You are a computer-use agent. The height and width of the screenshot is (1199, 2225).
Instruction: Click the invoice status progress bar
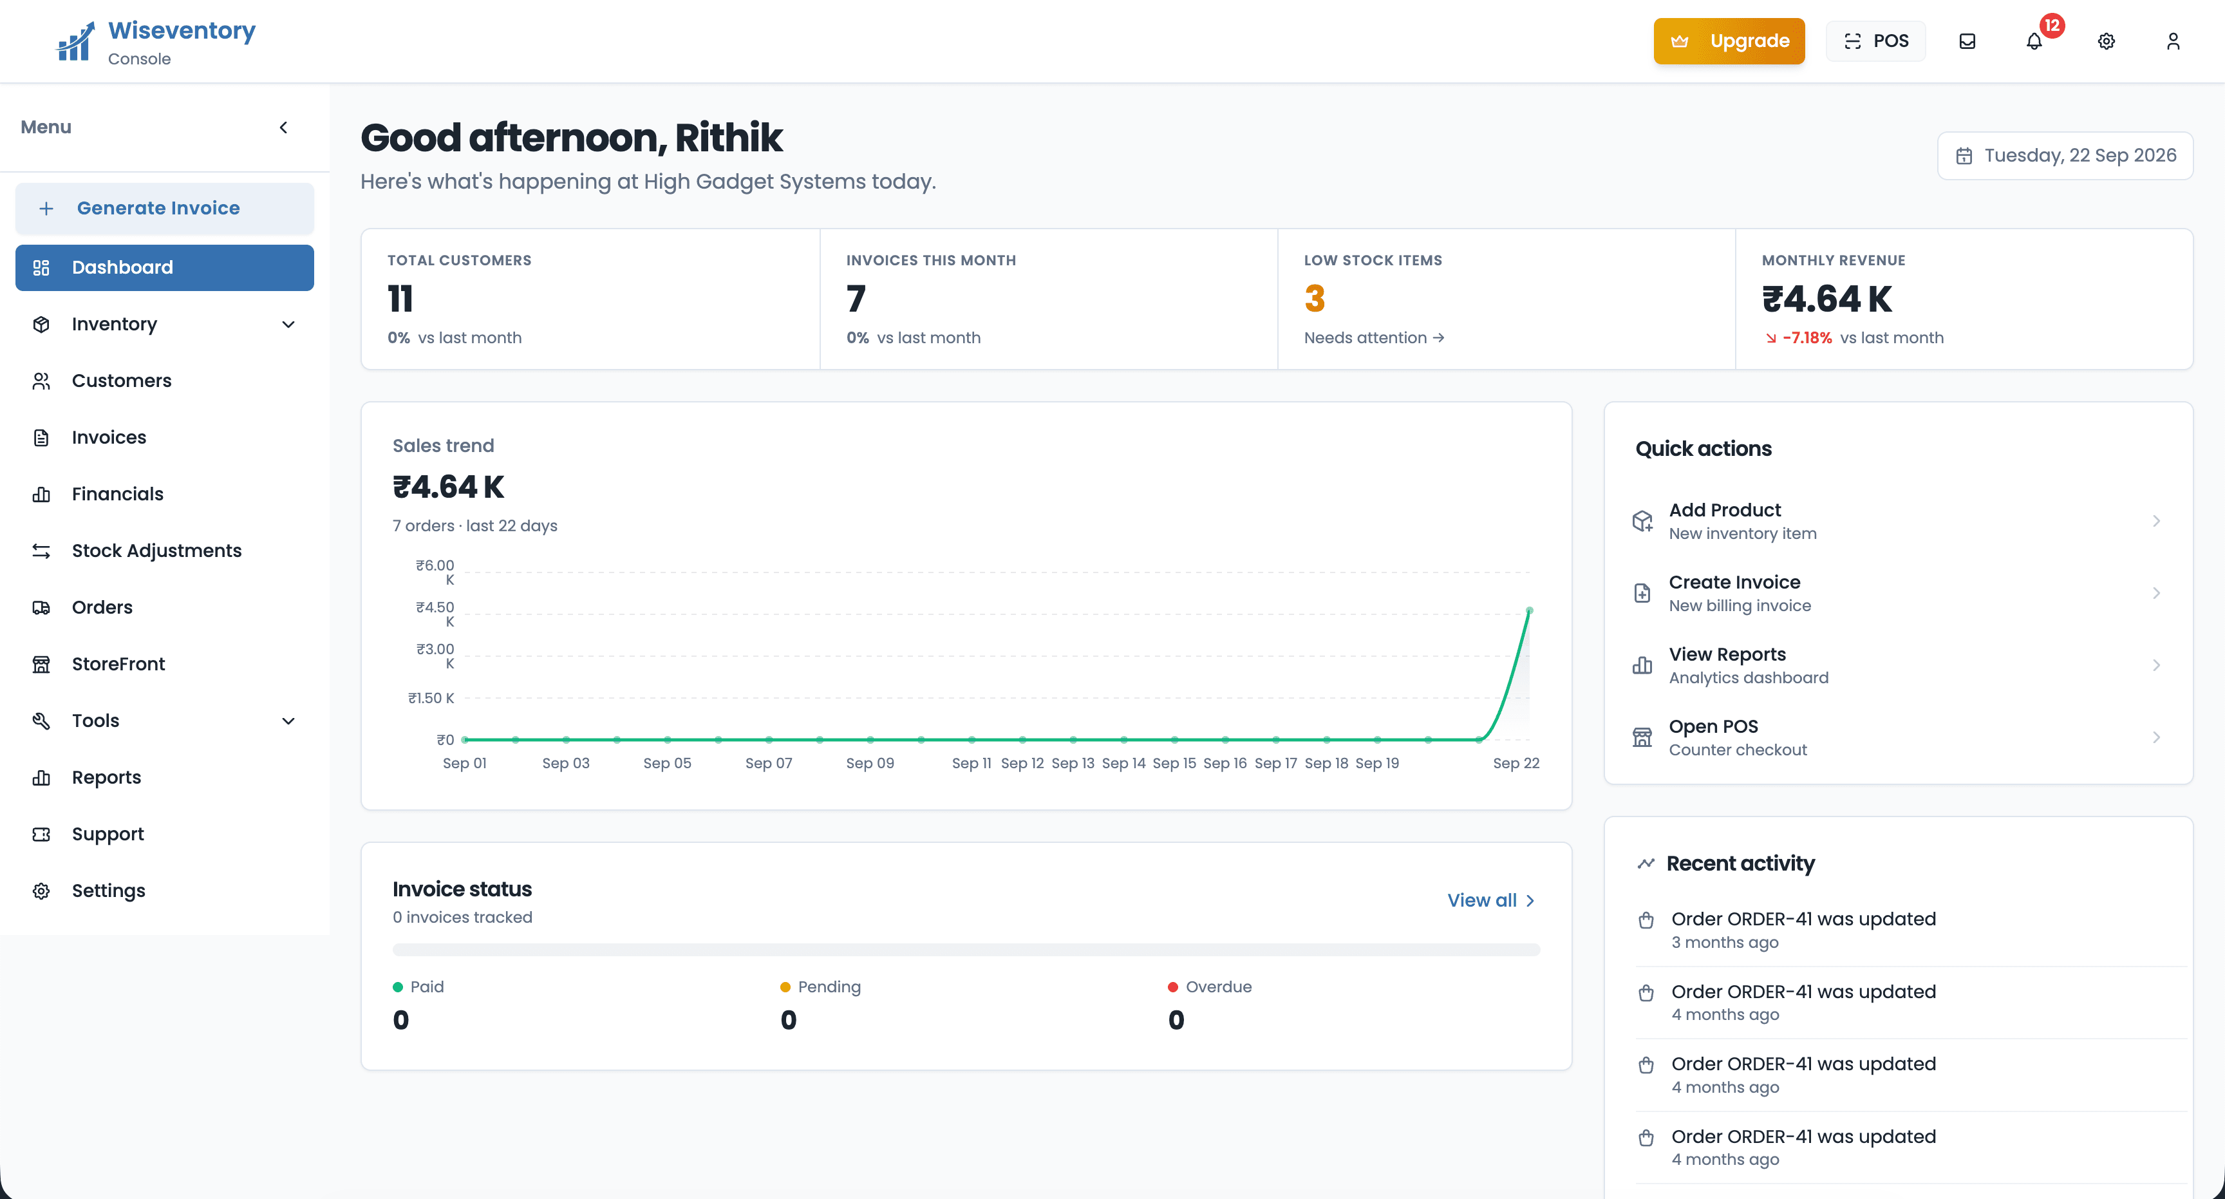[966, 949]
